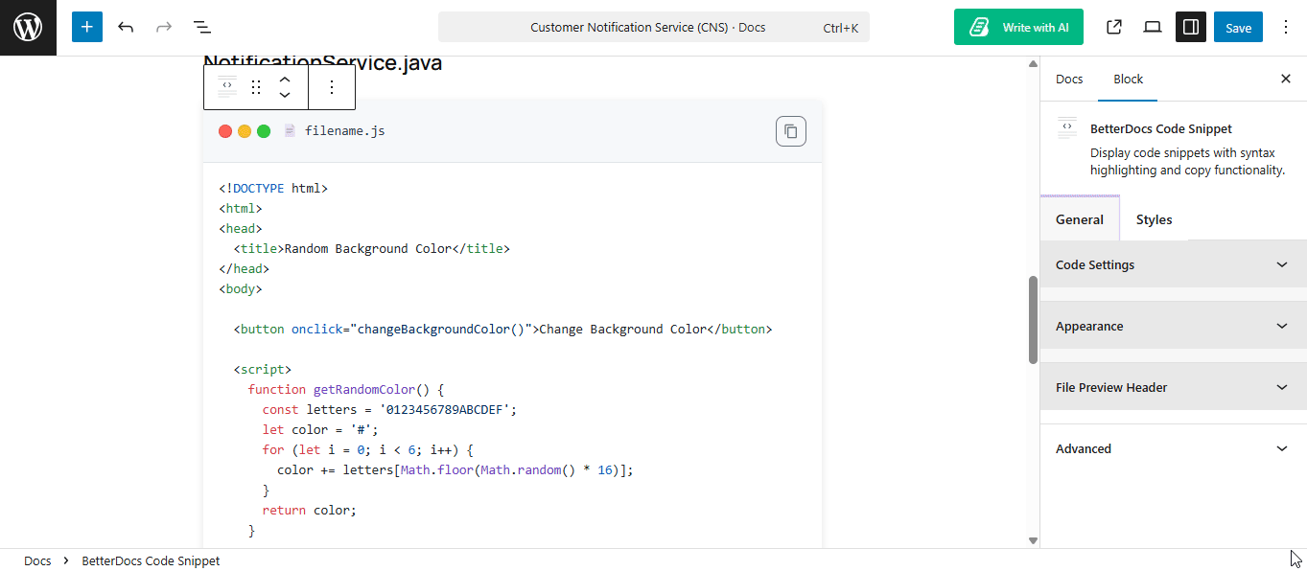Screen dimensions: 1307x571
Task: Switch to the Docs sidebar tab
Action: (1069, 79)
